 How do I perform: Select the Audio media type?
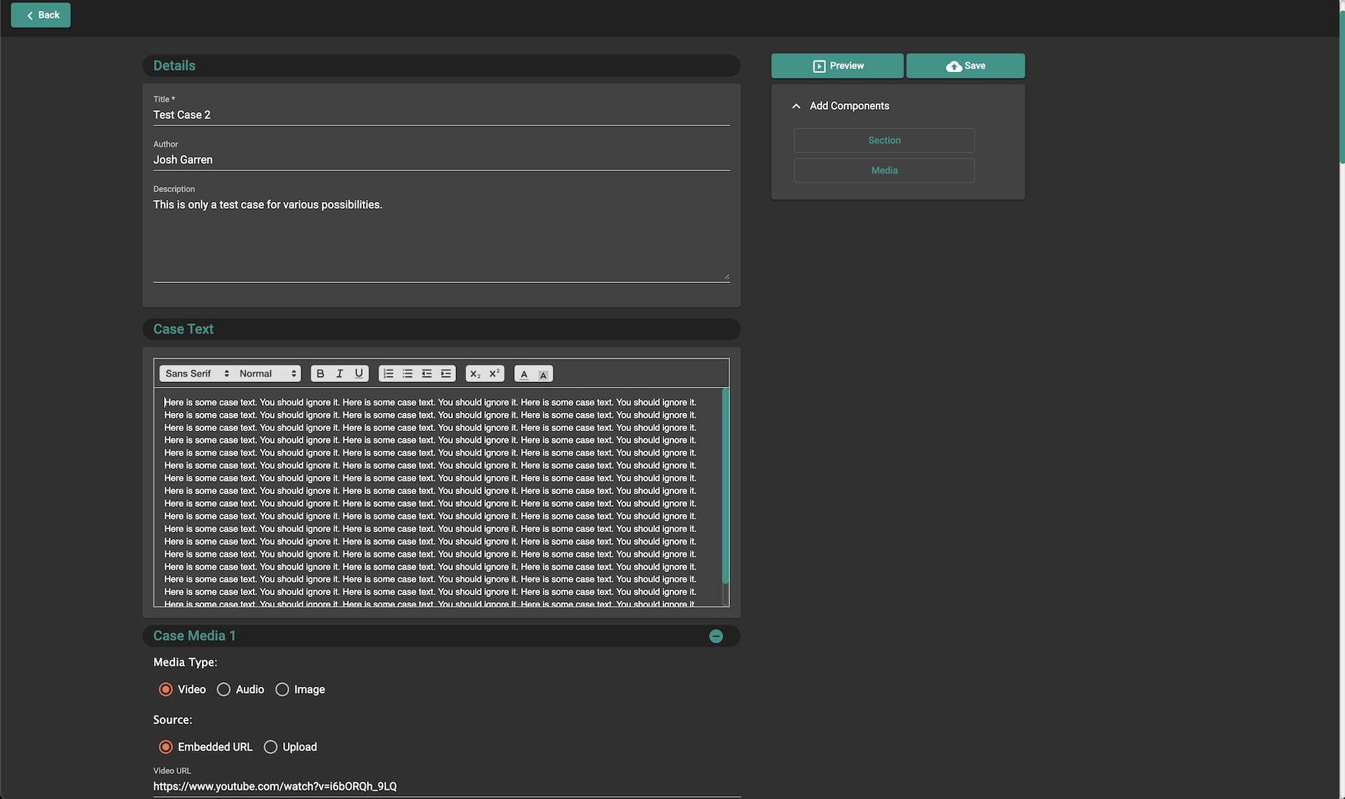click(x=223, y=690)
